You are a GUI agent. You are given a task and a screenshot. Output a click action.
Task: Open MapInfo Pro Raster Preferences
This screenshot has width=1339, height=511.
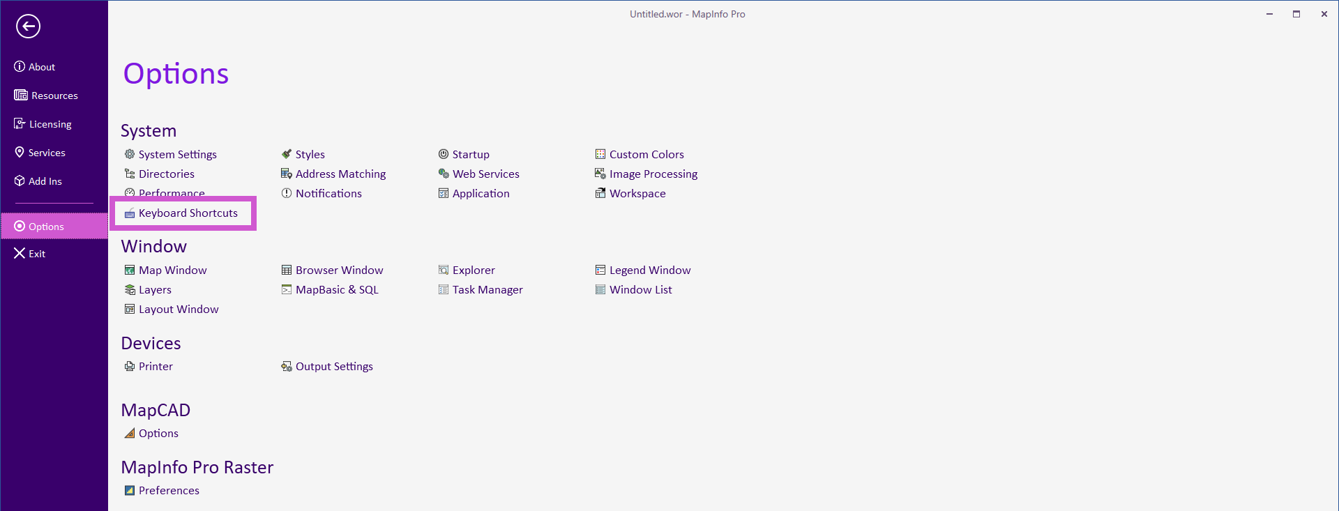click(169, 490)
